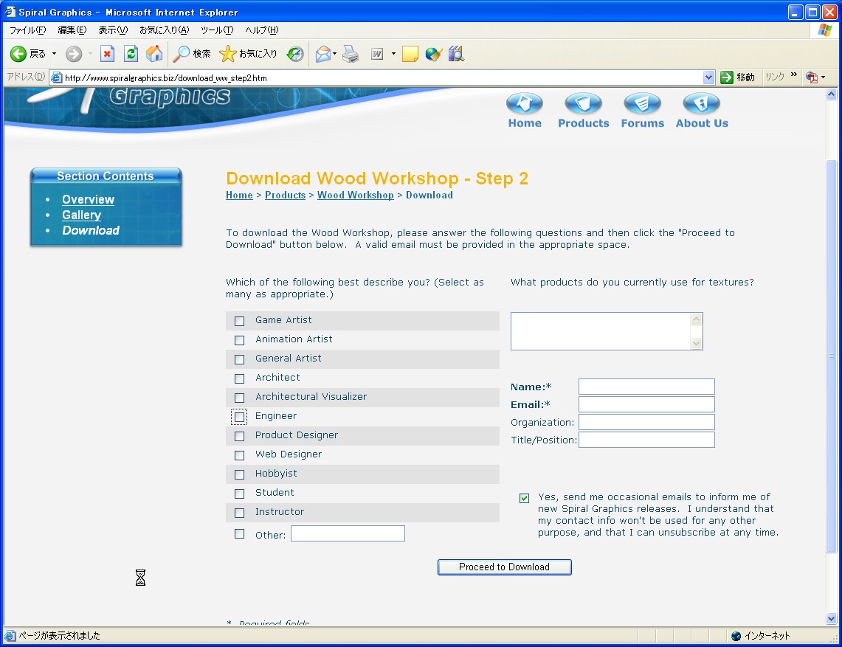
Task: Check the Architectural Visualizer checkbox
Action: pos(240,398)
